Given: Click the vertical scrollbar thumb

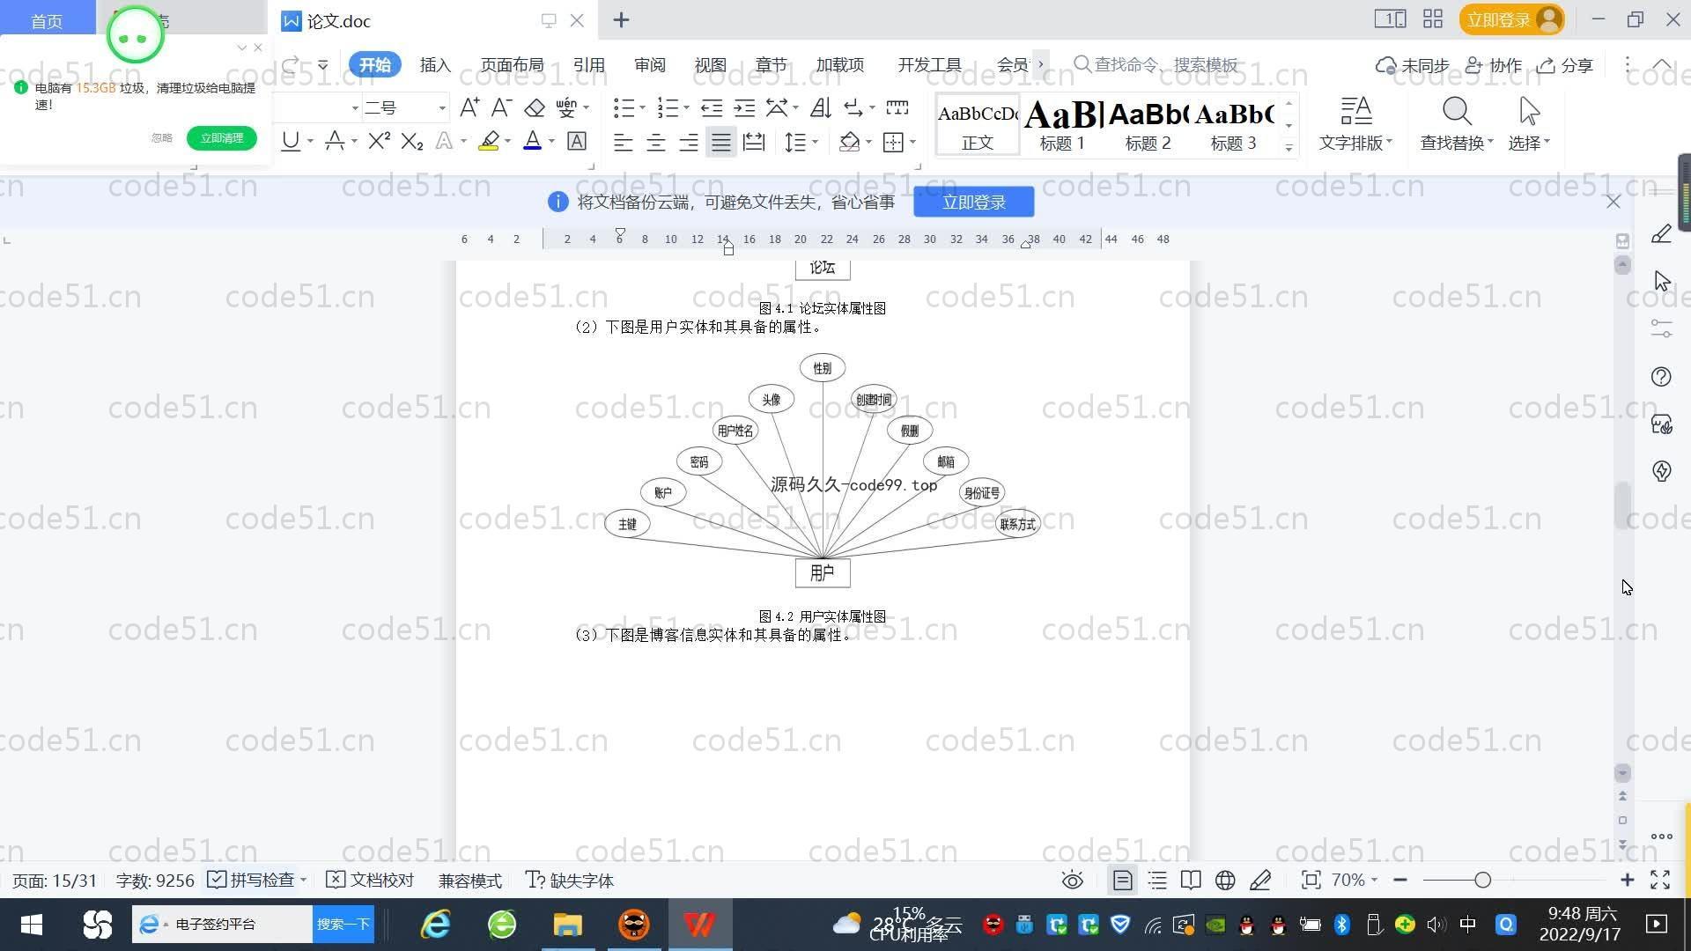Looking at the screenshot, I should pyautogui.click(x=1622, y=505).
